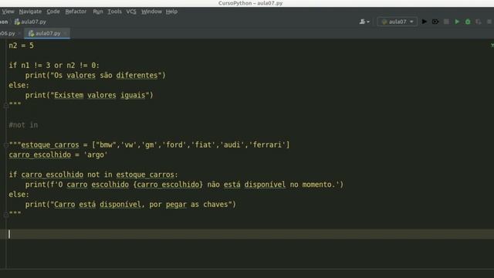Open the Navigate menu
Screen dimensions: 494x278
(x=30, y=12)
